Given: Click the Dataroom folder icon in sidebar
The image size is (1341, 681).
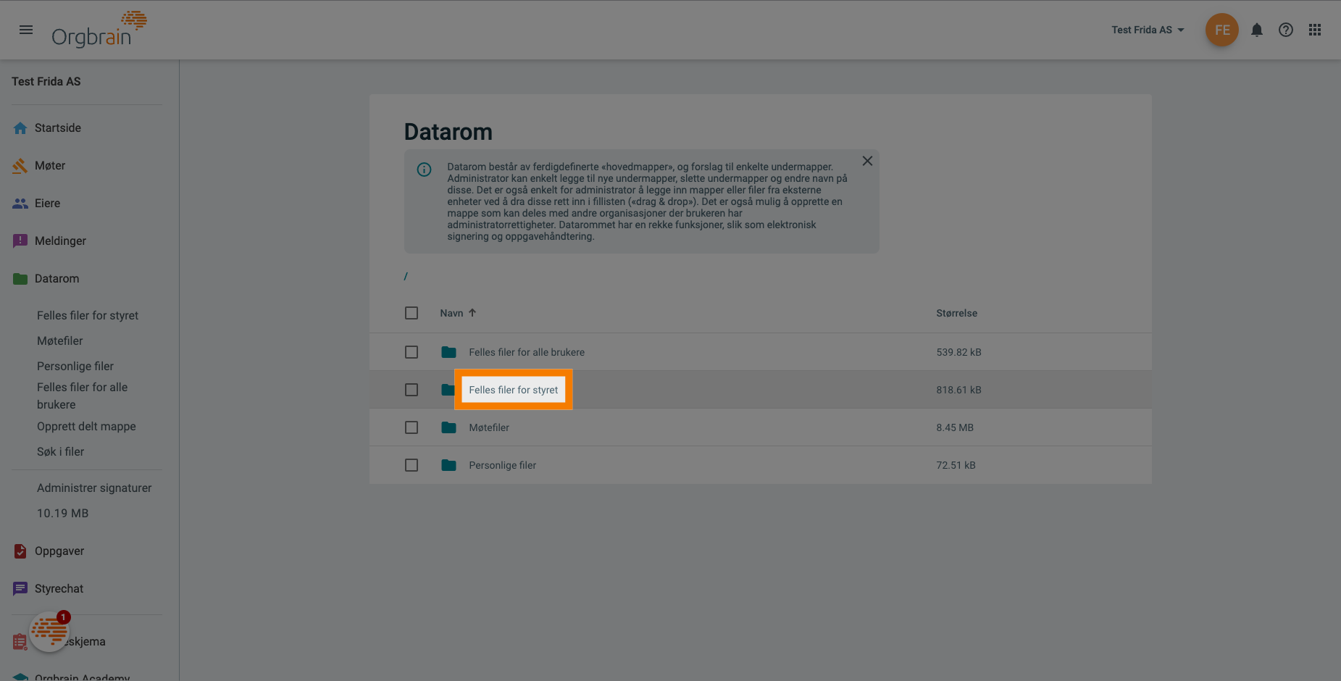Looking at the screenshot, I should point(20,278).
